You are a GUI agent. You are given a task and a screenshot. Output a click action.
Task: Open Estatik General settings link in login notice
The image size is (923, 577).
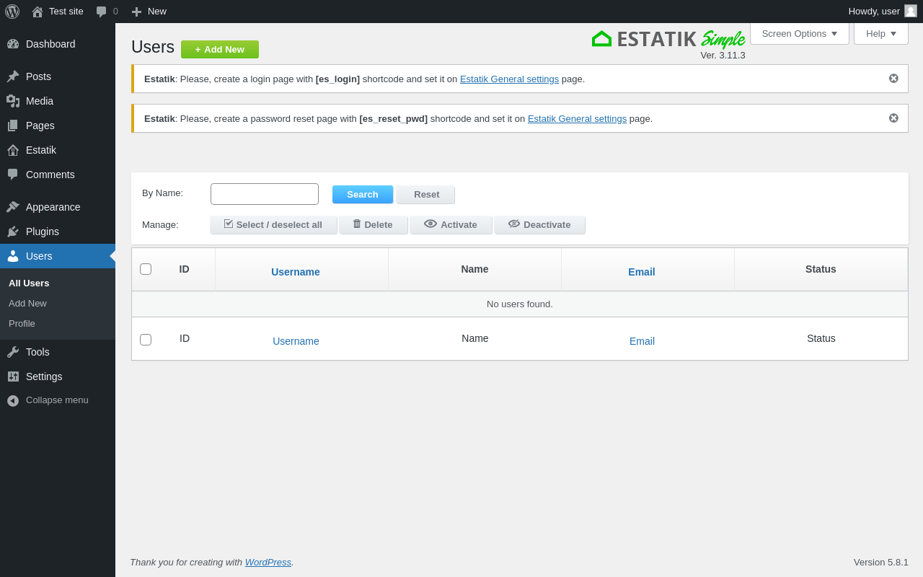(x=509, y=79)
